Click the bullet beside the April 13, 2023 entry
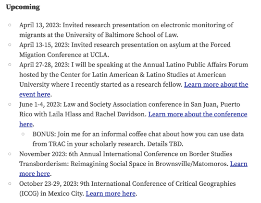Viewport: 261px width, 203px height. 10,25
